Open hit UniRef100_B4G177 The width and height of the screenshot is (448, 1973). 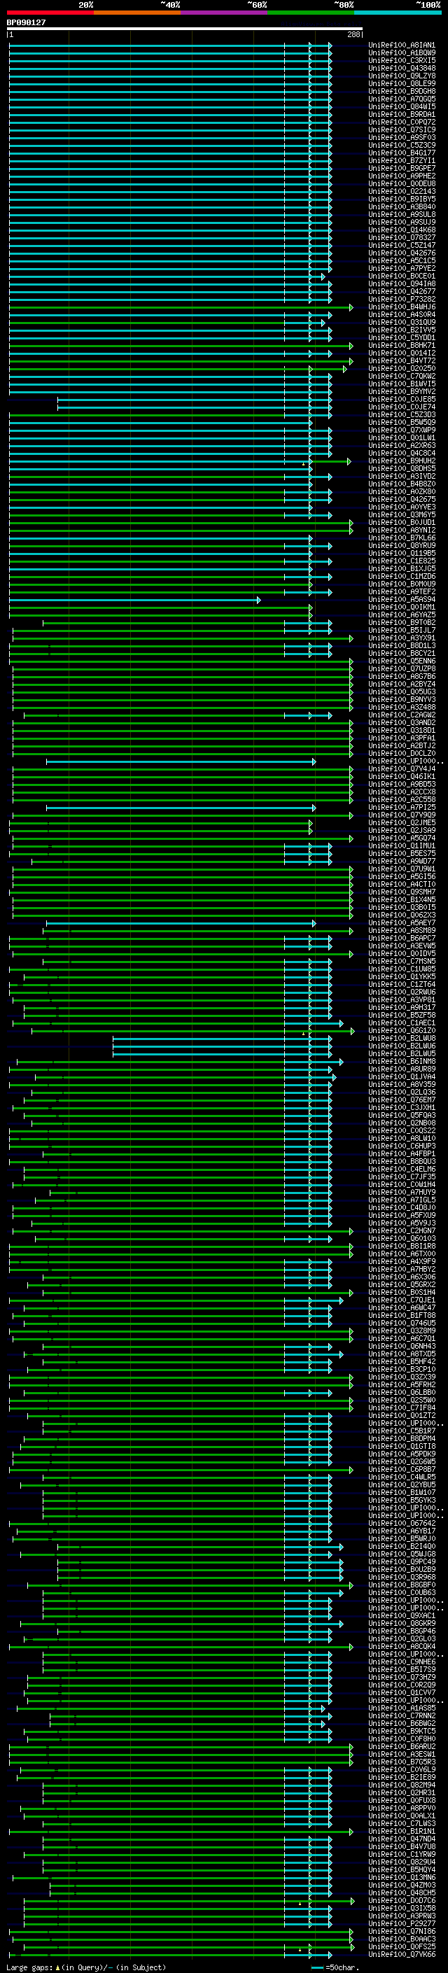coord(402,153)
